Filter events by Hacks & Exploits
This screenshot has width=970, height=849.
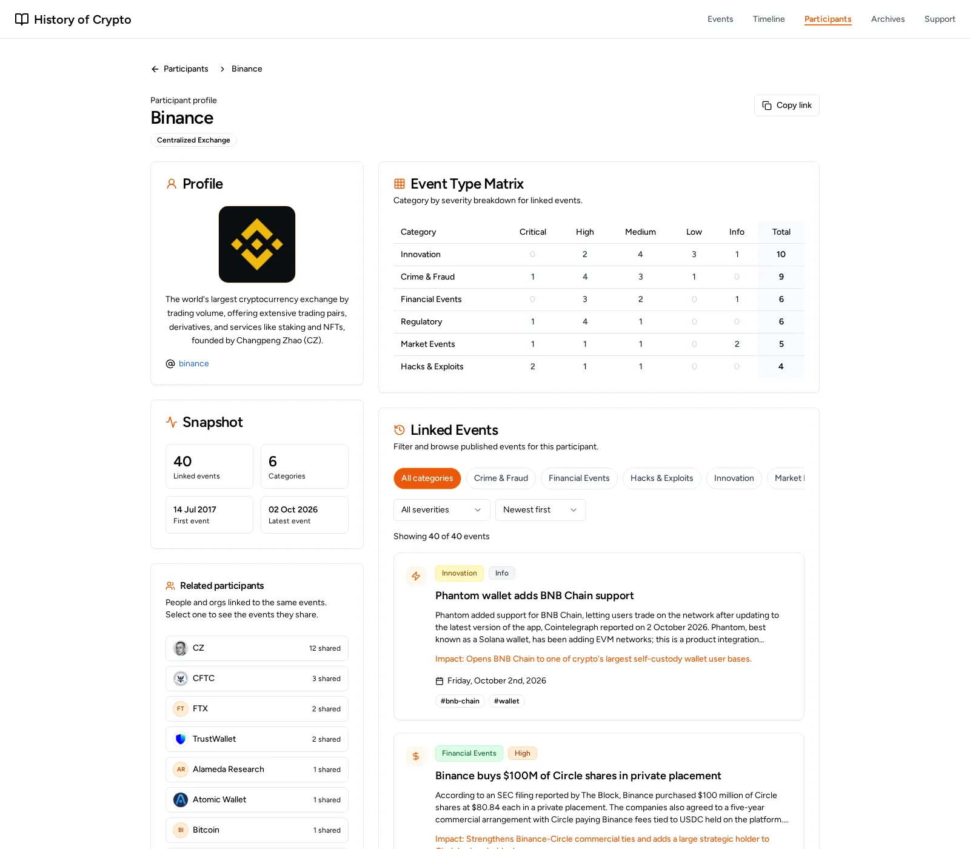pos(662,478)
